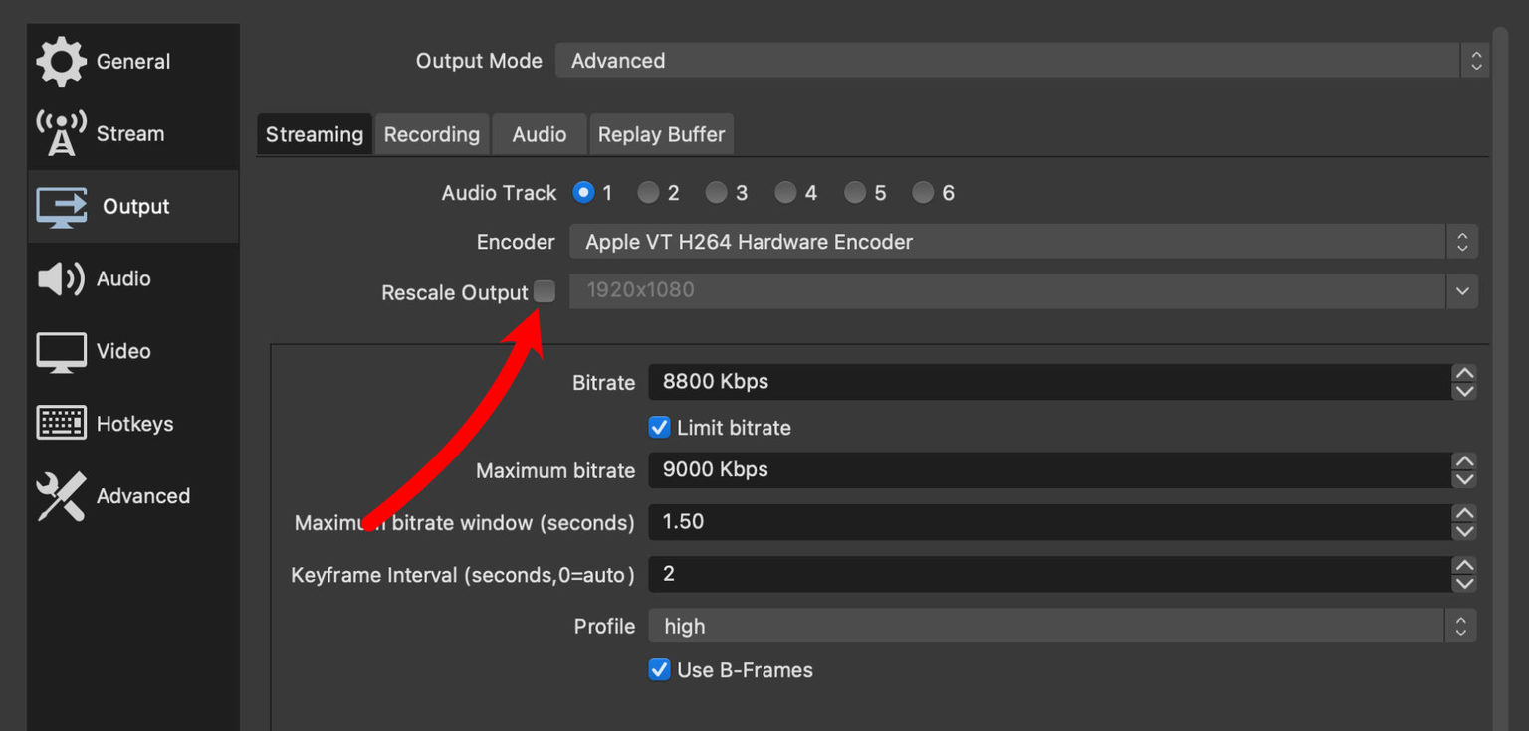Select Audio Track 3
The width and height of the screenshot is (1529, 731).
pos(719,192)
